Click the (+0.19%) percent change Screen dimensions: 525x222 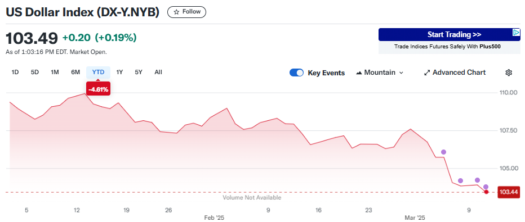pos(116,38)
